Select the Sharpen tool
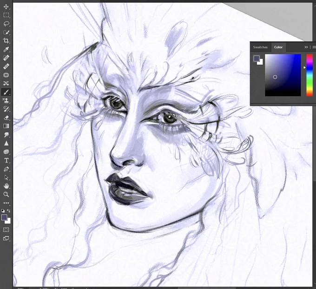316x289 pixels. (6, 143)
